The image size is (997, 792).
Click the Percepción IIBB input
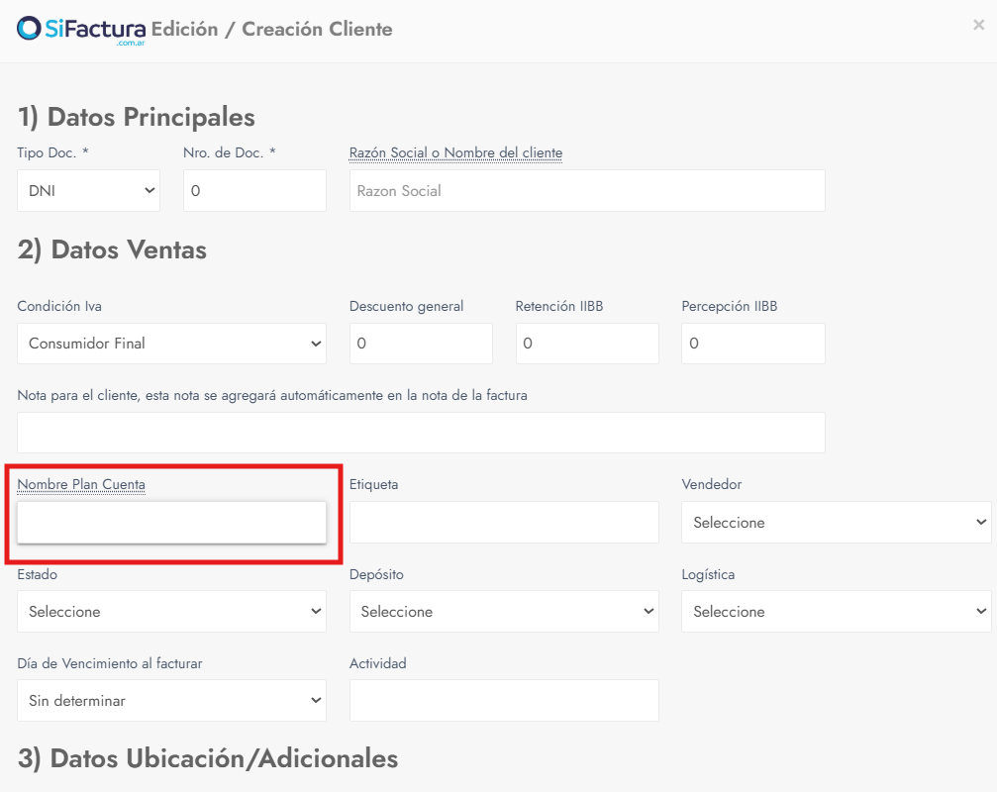(752, 344)
